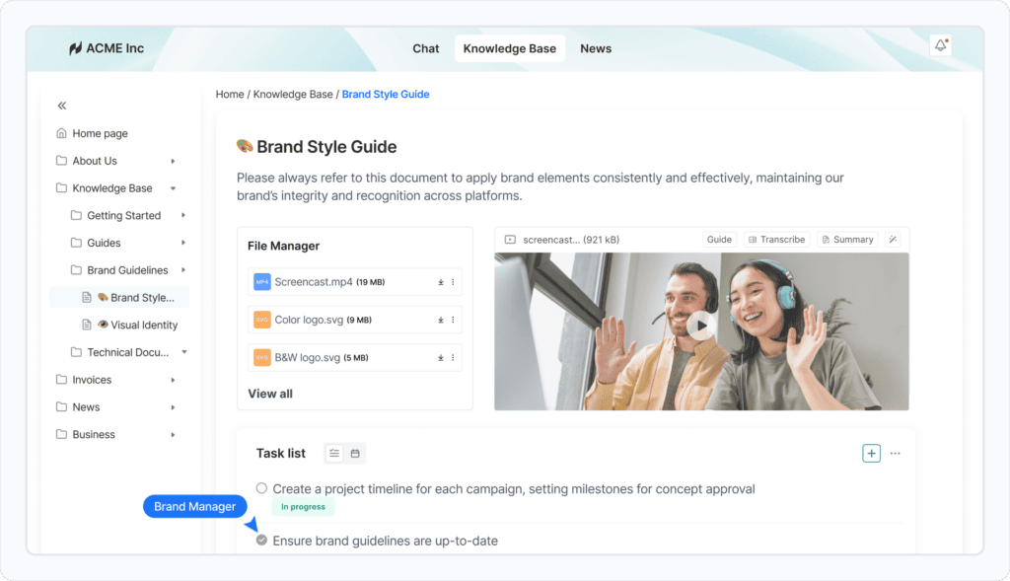Open more options for Color logo.svg

point(453,321)
